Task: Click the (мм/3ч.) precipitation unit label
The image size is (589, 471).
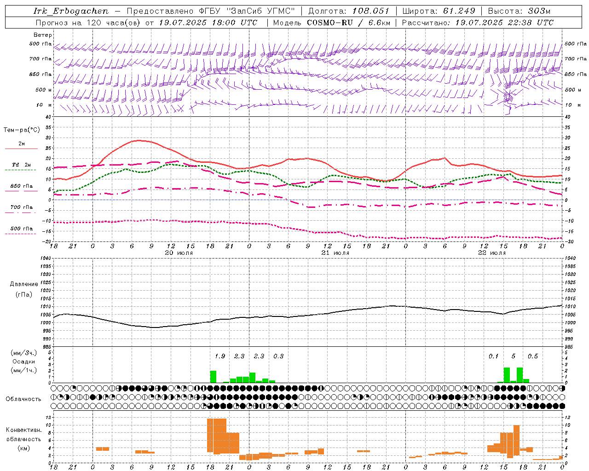Action: (x=23, y=353)
